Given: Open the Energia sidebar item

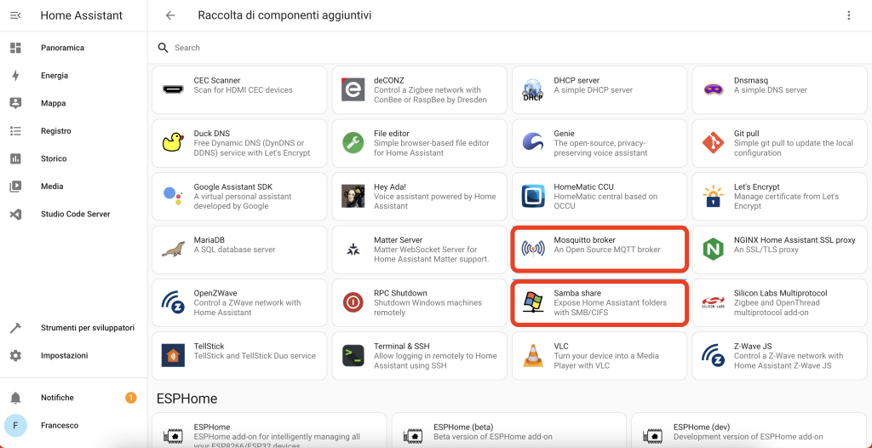Looking at the screenshot, I should 54,76.
